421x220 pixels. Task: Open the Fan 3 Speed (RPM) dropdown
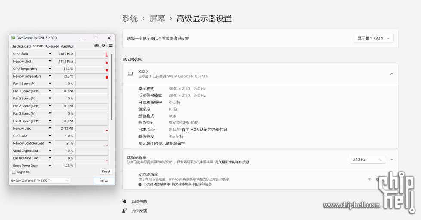[x=50, y=121]
